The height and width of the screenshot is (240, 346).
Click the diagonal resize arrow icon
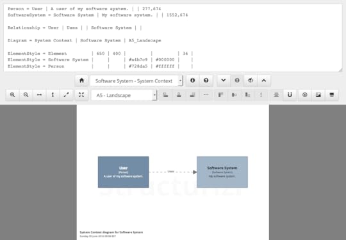66,95
